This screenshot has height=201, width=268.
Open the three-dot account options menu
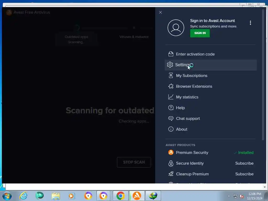[x=250, y=23]
